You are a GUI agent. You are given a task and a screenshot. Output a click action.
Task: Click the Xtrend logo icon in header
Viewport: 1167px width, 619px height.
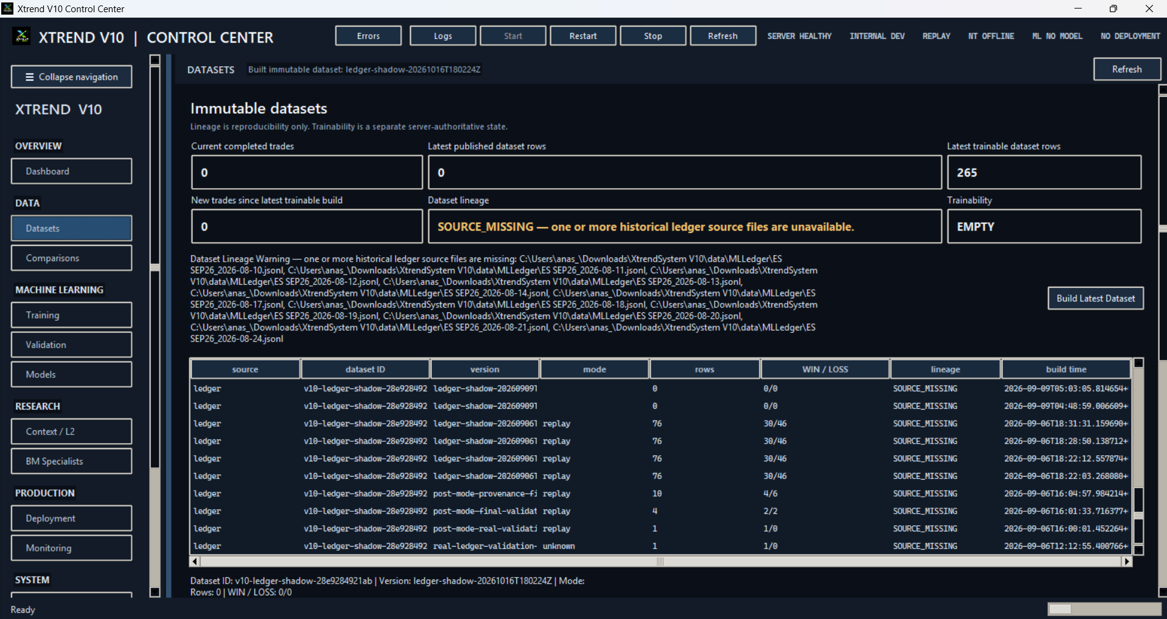coord(22,37)
